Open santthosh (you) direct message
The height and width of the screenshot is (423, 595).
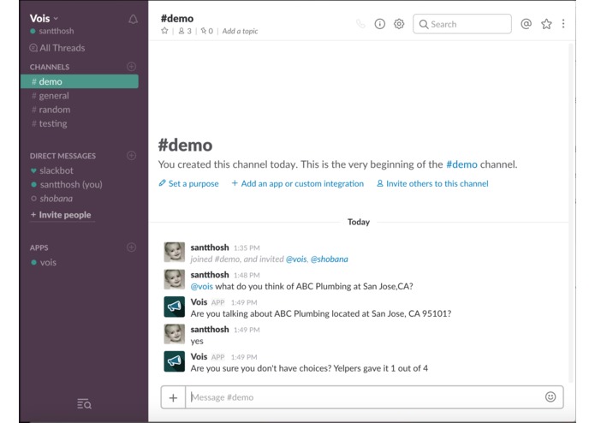tap(67, 185)
